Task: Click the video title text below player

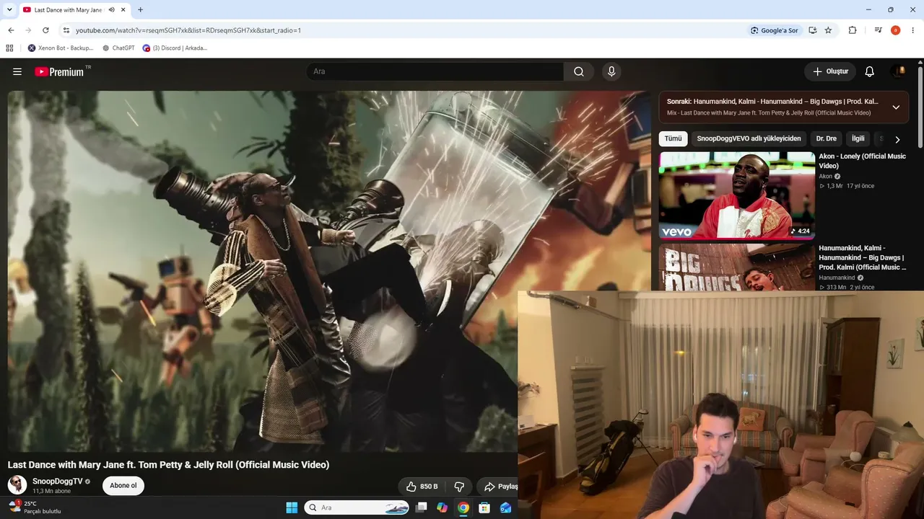Action: tap(168, 465)
